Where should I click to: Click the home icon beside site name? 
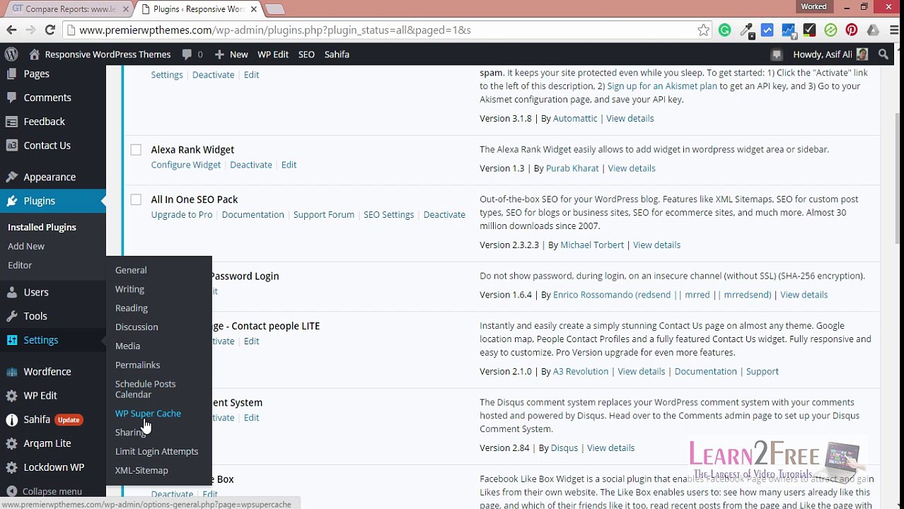[x=34, y=54]
